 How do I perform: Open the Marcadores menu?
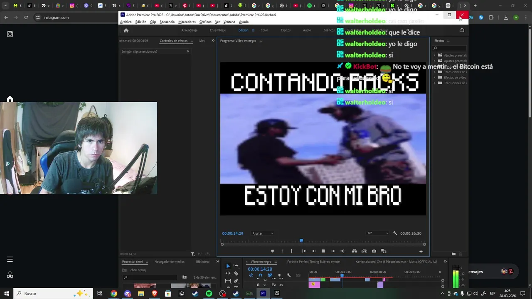point(187,22)
